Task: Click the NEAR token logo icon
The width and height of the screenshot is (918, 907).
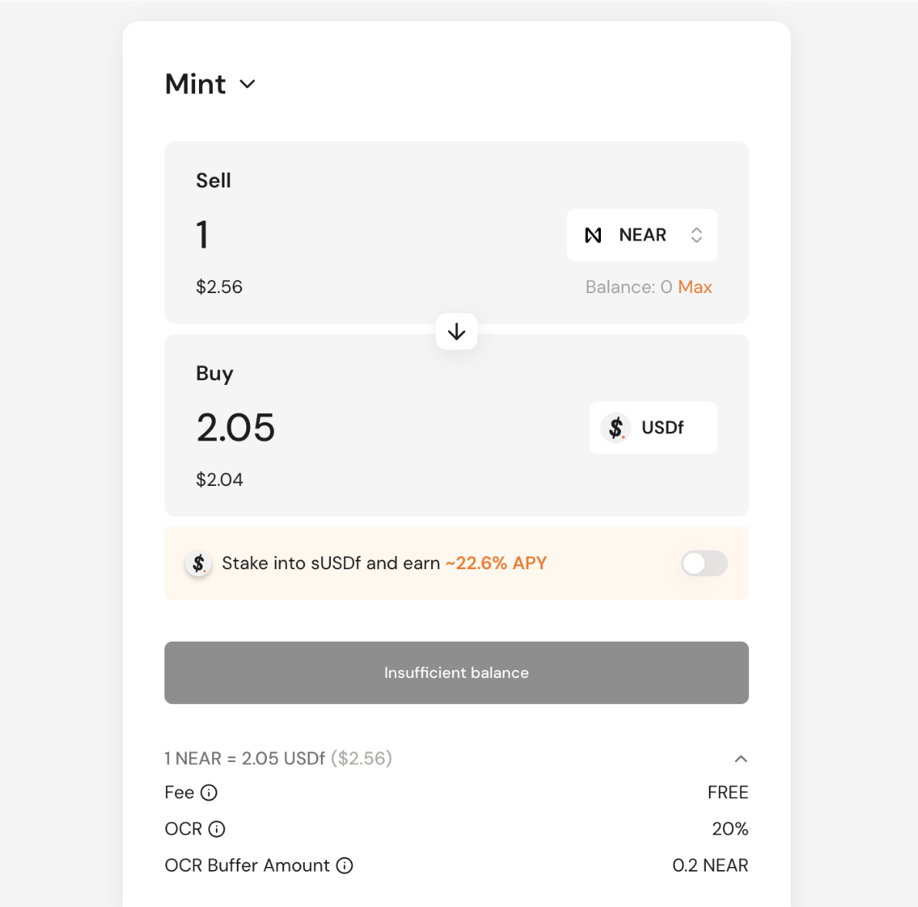Action: (x=593, y=235)
